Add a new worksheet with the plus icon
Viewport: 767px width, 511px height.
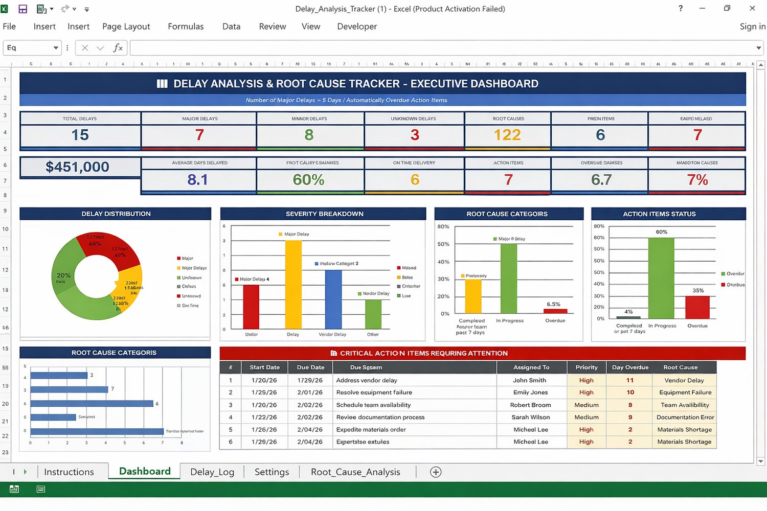436,472
